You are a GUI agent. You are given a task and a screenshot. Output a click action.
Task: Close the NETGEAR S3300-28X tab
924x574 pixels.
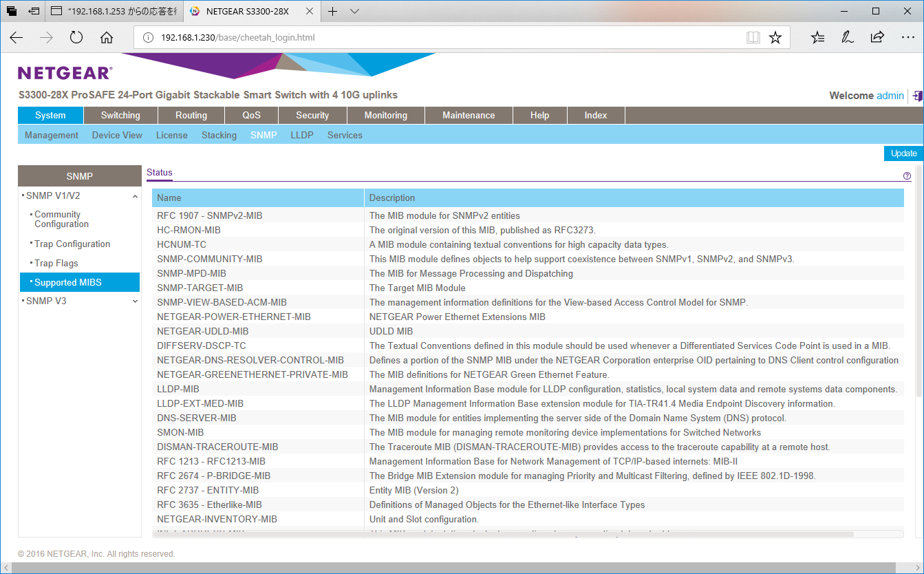310,11
